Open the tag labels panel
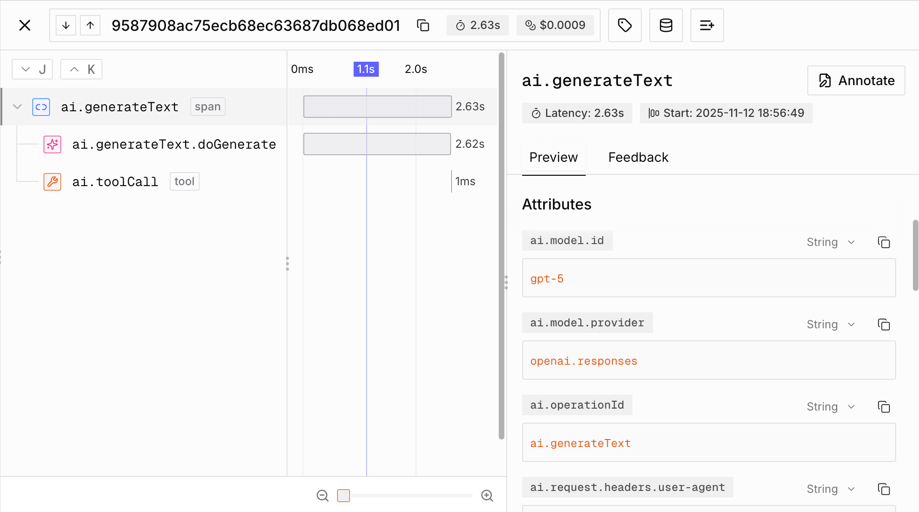919x512 pixels. pyautogui.click(x=625, y=25)
